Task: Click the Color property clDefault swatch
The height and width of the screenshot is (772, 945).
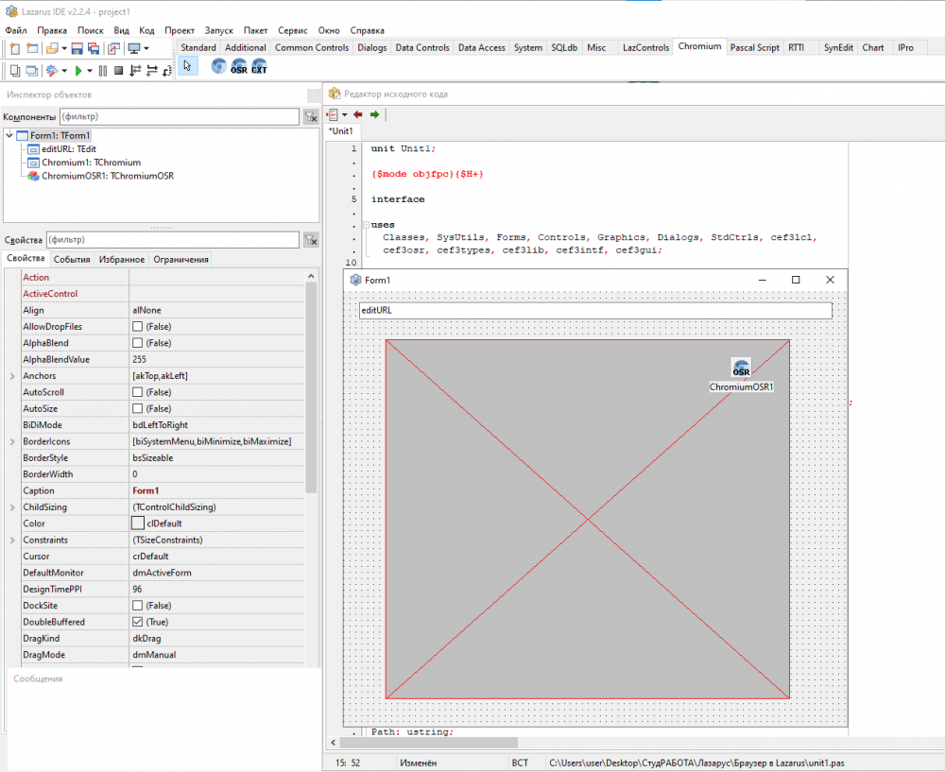Action: click(138, 523)
